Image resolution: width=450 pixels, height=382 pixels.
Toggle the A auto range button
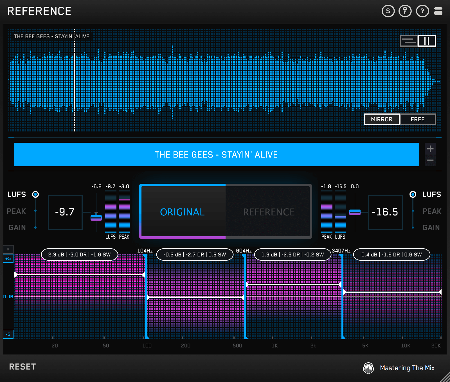tap(8, 249)
